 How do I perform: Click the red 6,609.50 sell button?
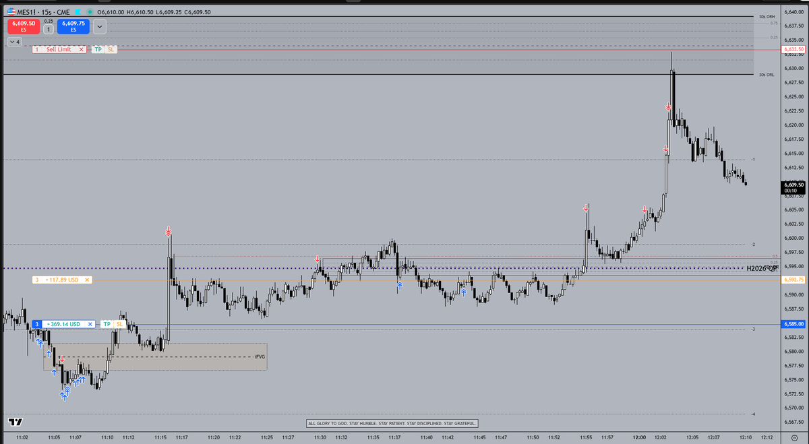[x=23, y=26]
